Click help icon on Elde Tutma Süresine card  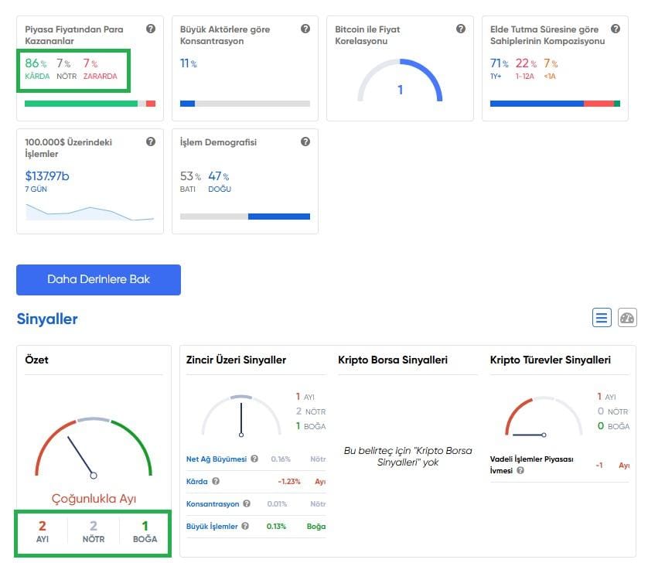(x=616, y=29)
